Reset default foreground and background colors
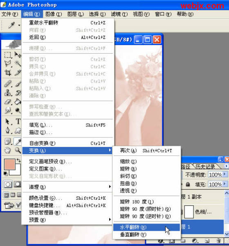Viewport: 229px width, 246px height. click(5, 174)
